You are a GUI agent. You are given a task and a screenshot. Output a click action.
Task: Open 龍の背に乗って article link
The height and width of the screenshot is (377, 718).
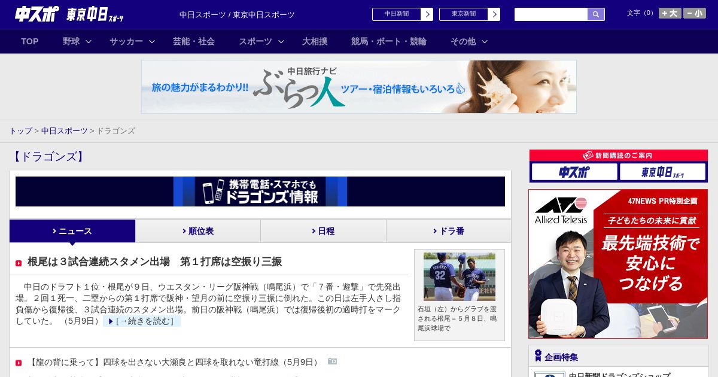[x=174, y=362]
